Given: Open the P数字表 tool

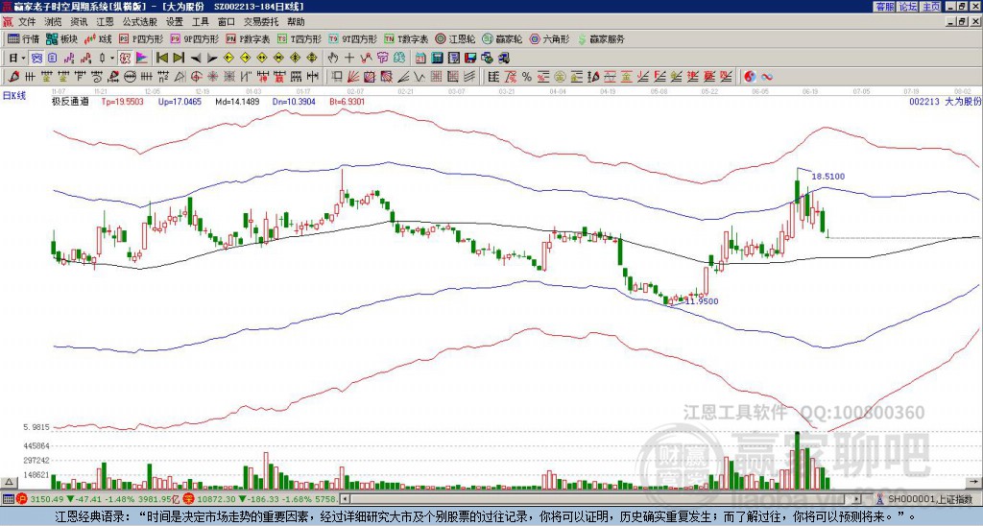Looking at the screenshot, I should coord(249,38).
